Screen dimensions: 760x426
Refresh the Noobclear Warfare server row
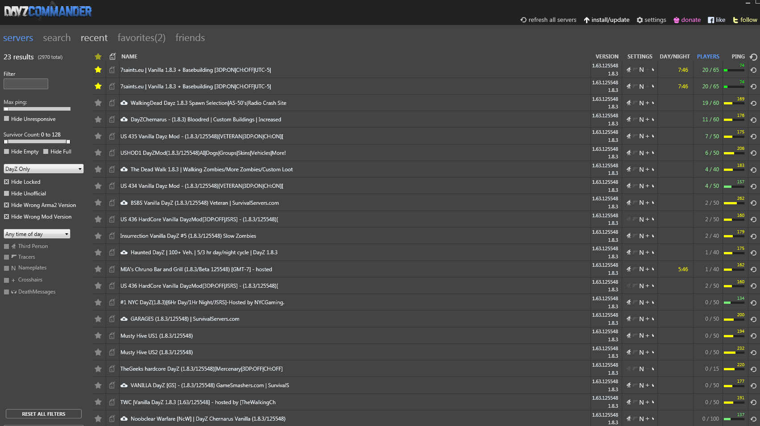753,419
